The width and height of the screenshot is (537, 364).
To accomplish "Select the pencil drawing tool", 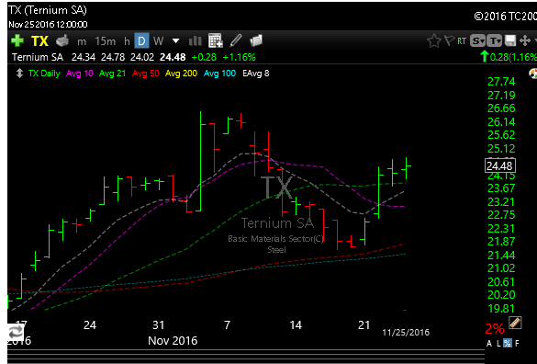I will pyautogui.click(x=236, y=40).
